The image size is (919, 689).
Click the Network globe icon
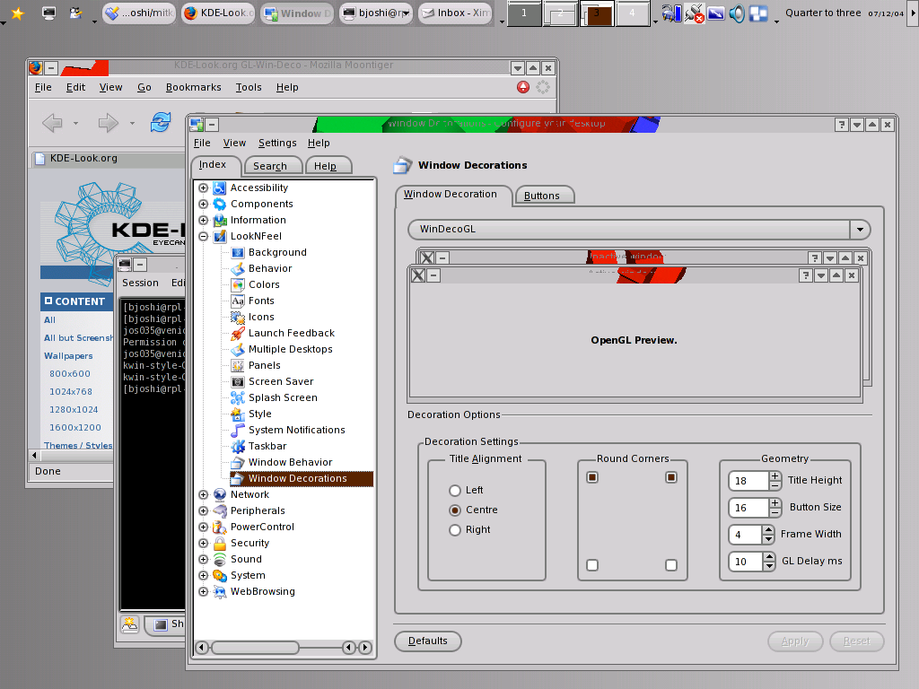(220, 494)
